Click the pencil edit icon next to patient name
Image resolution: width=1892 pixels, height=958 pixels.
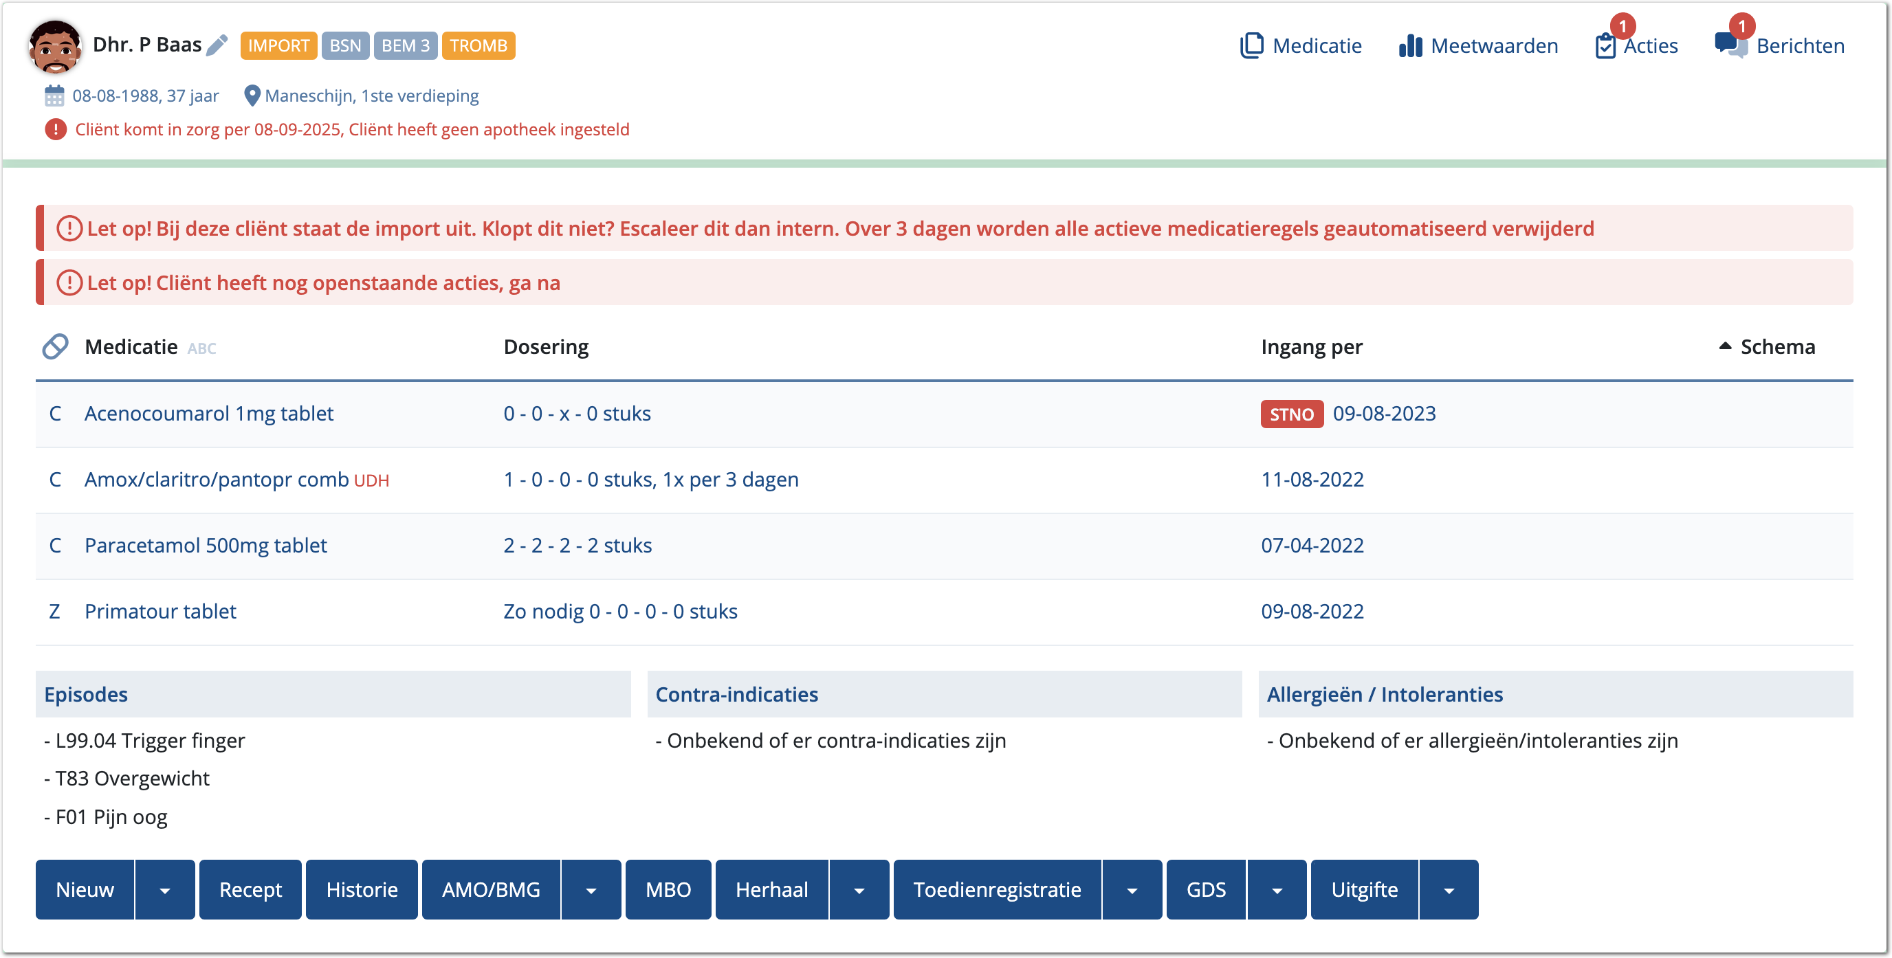[x=217, y=45]
